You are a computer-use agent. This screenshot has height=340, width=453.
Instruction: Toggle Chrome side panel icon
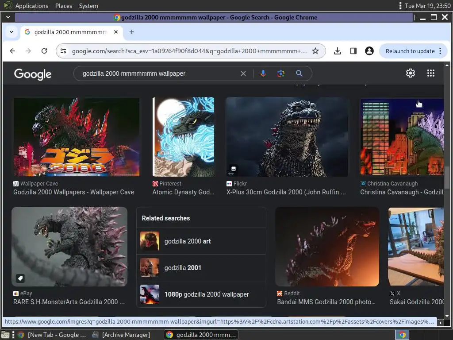pyautogui.click(x=353, y=51)
